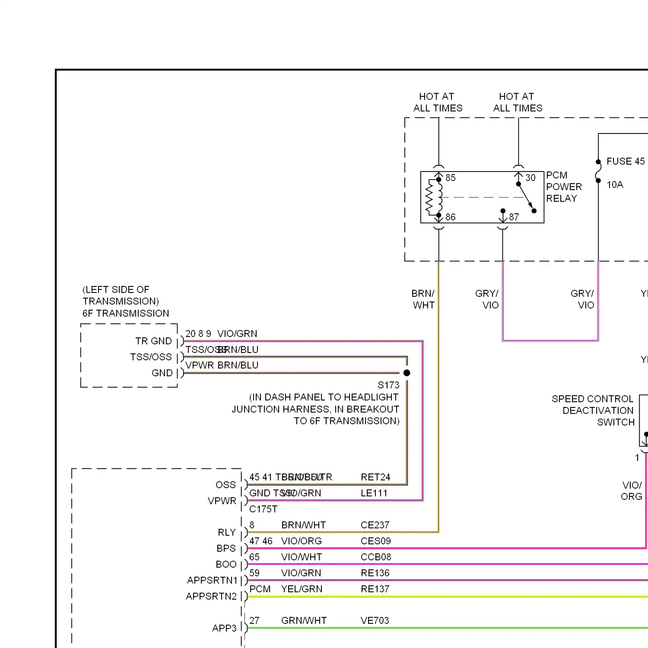The image size is (648, 648).
Task: Select the GRY/ VIO label below FUSE 45
Action: 582,299
